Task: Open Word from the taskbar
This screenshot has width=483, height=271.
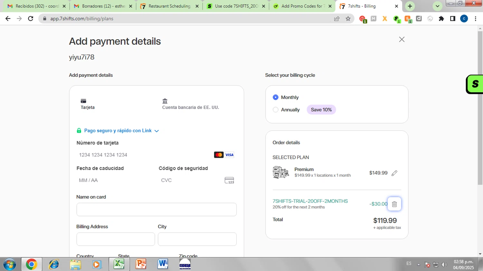Action: [163, 264]
